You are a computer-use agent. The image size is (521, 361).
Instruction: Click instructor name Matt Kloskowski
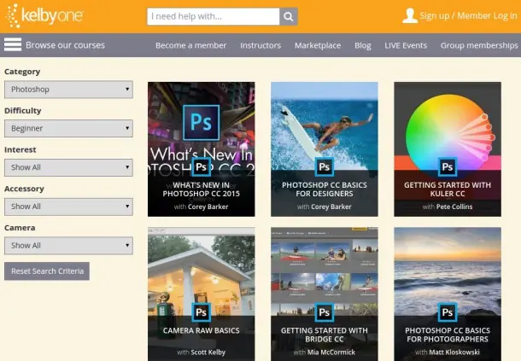(454, 352)
